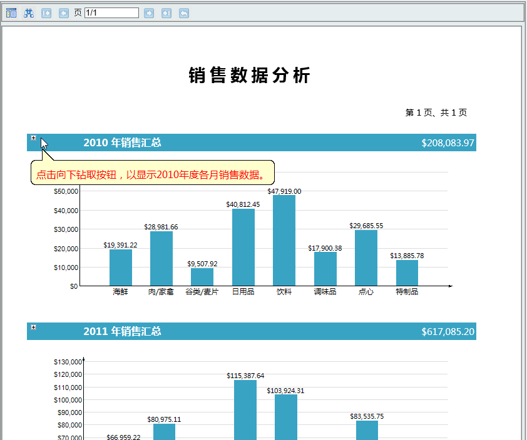
Task: Click the 饮料 category axis label
Action: [284, 292]
